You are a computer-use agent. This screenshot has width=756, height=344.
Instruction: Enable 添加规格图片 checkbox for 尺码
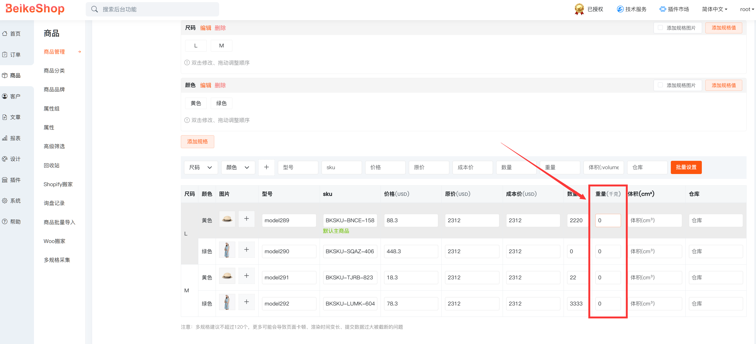[660, 27]
